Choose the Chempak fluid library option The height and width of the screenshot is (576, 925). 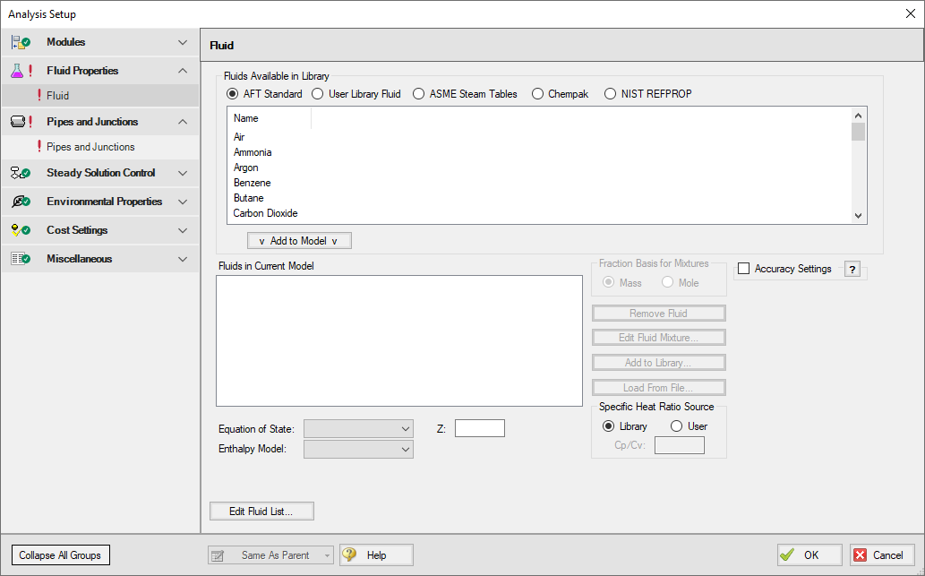coord(538,94)
